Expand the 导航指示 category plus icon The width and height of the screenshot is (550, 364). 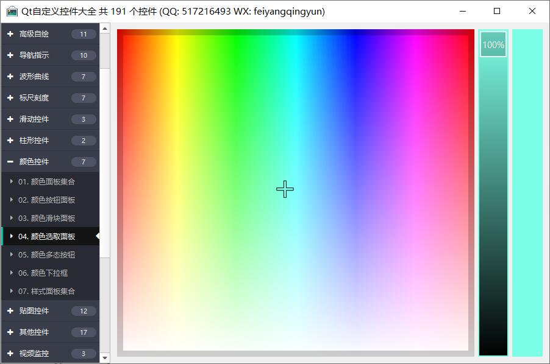pyautogui.click(x=10, y=55)
